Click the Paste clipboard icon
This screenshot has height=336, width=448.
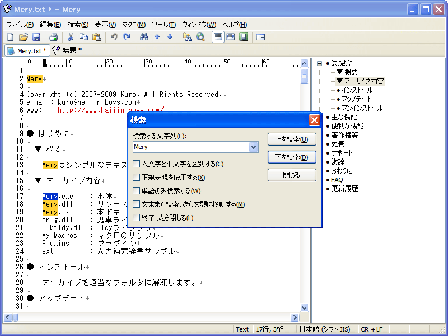pos(97,37)
